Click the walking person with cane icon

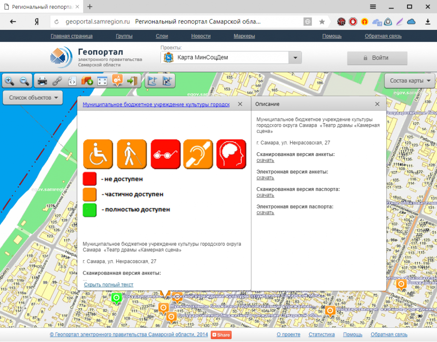pyautogui.click(x=132, y=154)
